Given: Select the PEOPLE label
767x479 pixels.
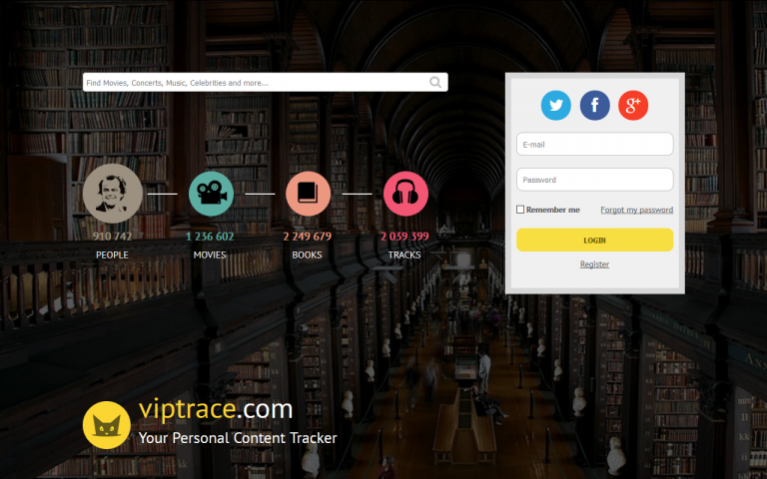Looking at the screenshot, I should 112,255.
